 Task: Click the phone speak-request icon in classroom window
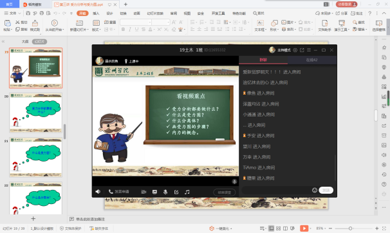click(111, 191)
